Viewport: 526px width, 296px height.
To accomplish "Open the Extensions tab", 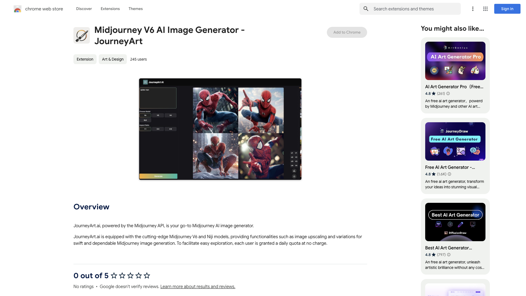I will 110,9.
